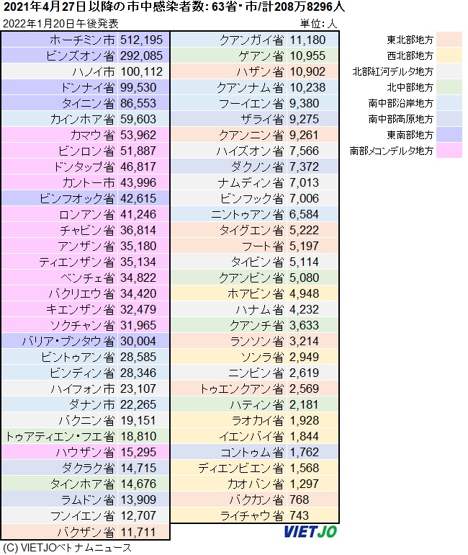The image size is (468, 555).
Task: Click the チャビン省 row name
Action: (87, 230)
